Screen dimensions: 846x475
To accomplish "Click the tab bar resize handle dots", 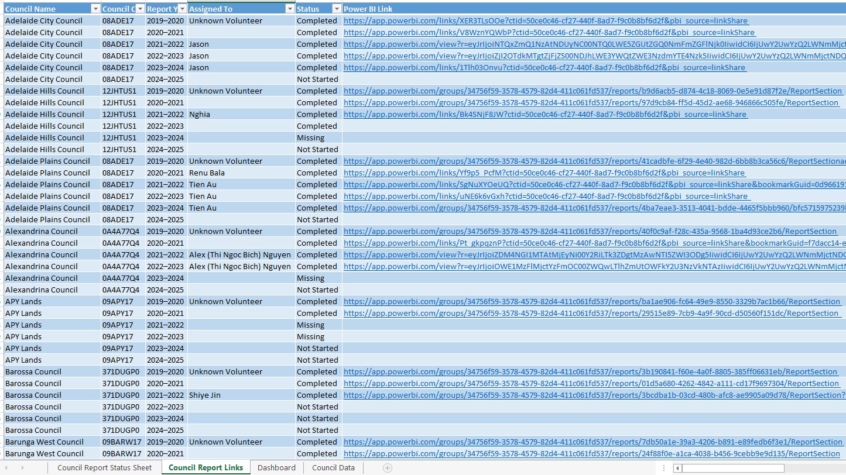I will pyautogui.click(x=663, y=468).
